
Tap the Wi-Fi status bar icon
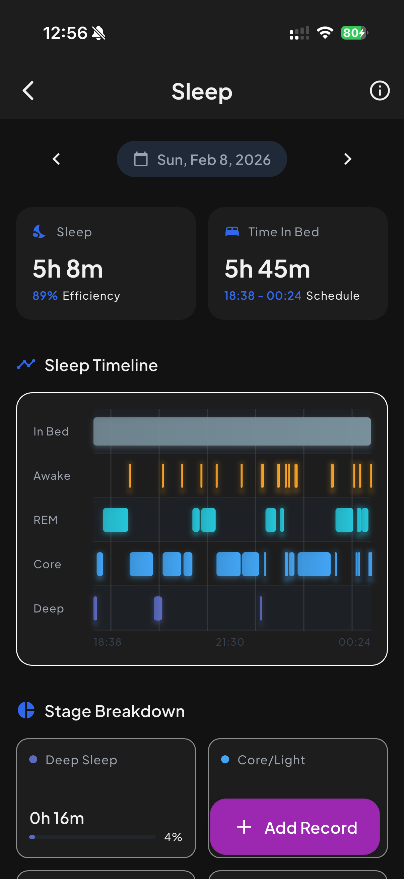click(325, 33)
